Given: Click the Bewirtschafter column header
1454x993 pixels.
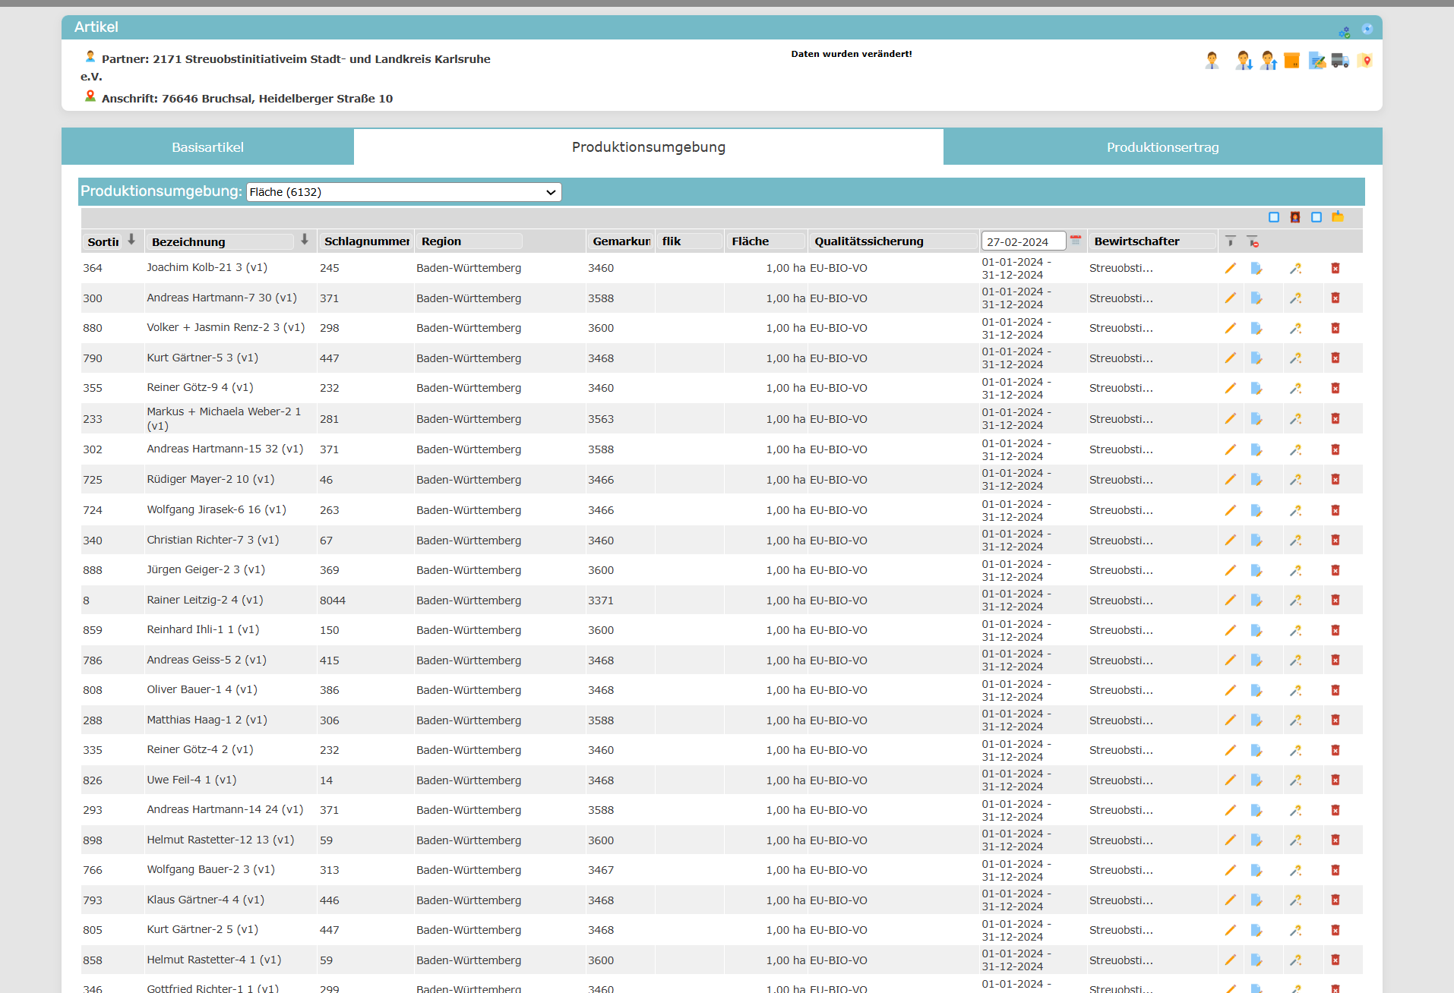Looking at the screenshot, I should 1136,241.
